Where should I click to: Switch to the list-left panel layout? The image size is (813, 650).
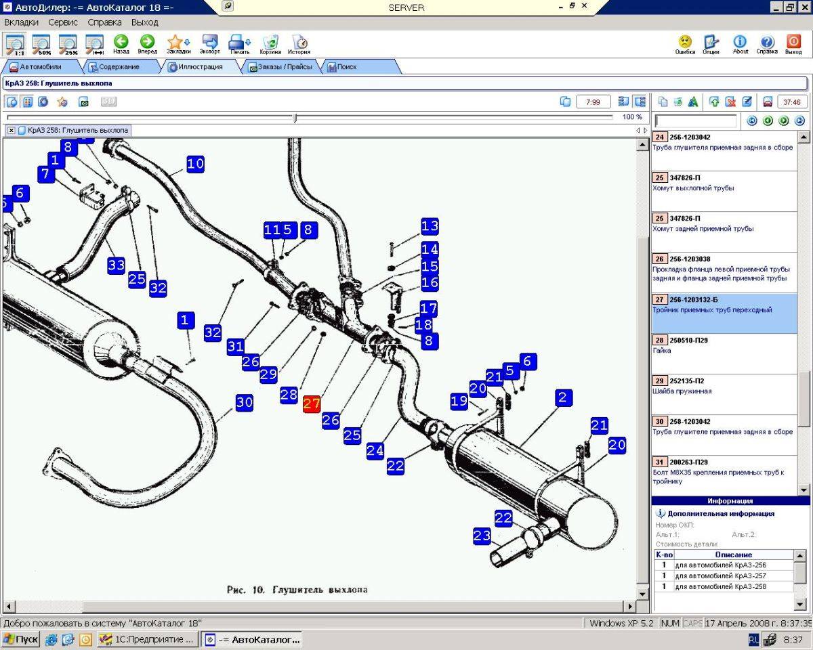pos(624,102)
